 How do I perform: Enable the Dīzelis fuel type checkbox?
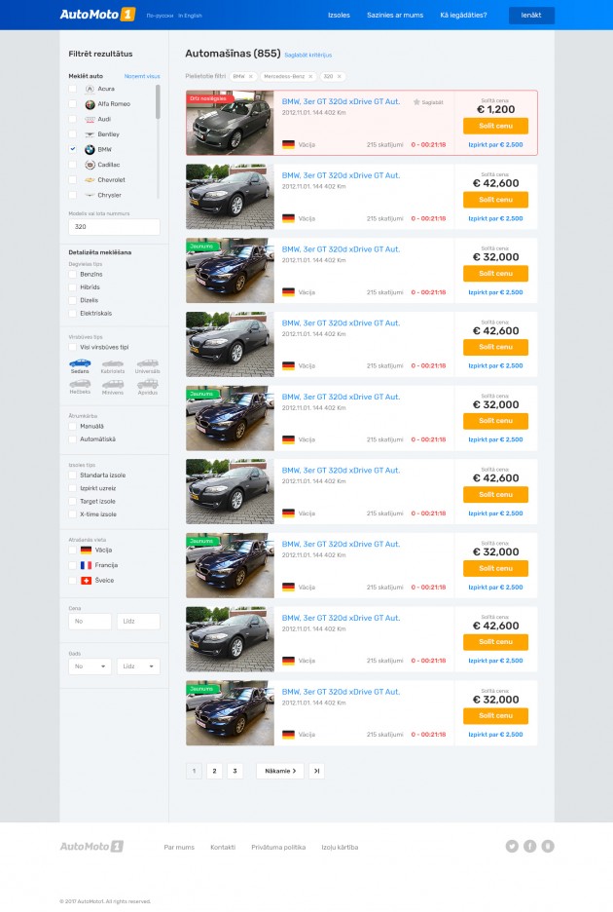click(73, 300)
